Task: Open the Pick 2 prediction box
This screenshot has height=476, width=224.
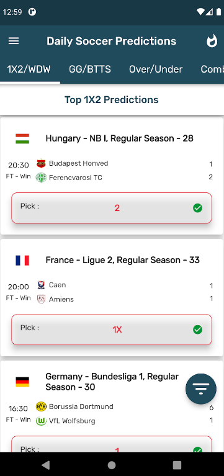Action: click(x=112, y=208)
